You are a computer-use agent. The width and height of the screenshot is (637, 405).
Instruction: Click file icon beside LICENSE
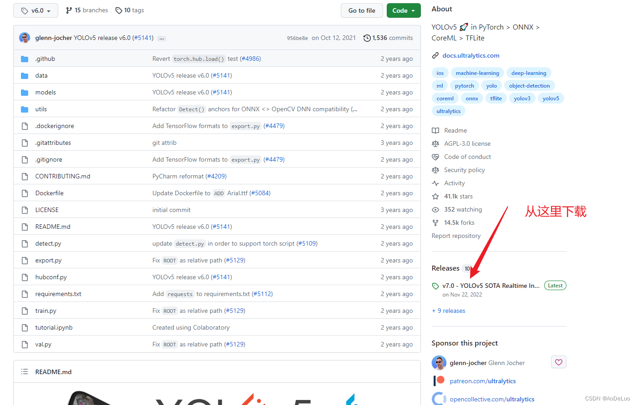(25, 210)
